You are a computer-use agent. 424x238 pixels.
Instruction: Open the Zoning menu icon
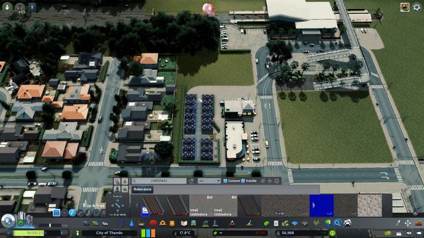pos(95,223)
